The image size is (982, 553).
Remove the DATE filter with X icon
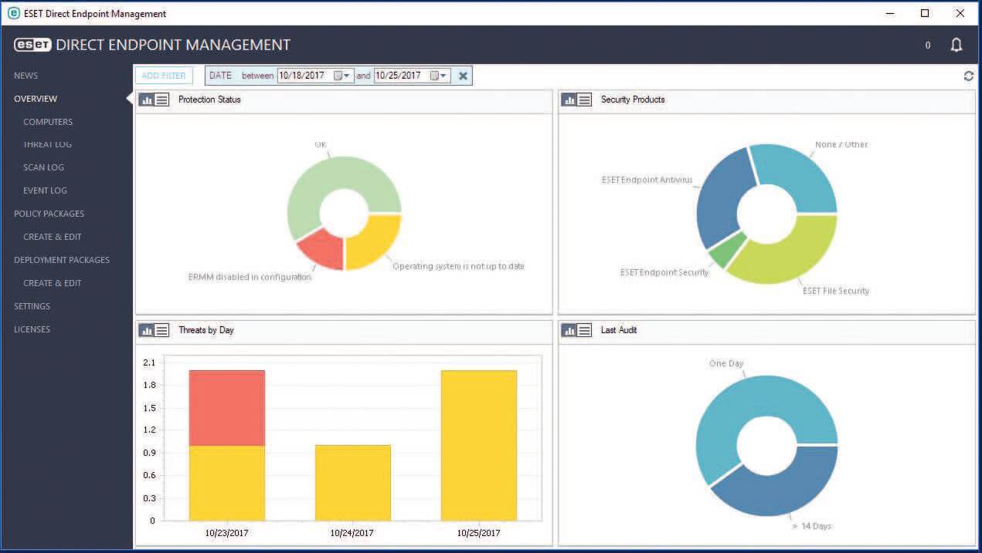pyautogui.click(x=463, y=76)
